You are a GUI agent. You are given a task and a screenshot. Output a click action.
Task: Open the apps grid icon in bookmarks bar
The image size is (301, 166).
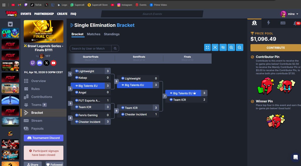pos(4,5)
